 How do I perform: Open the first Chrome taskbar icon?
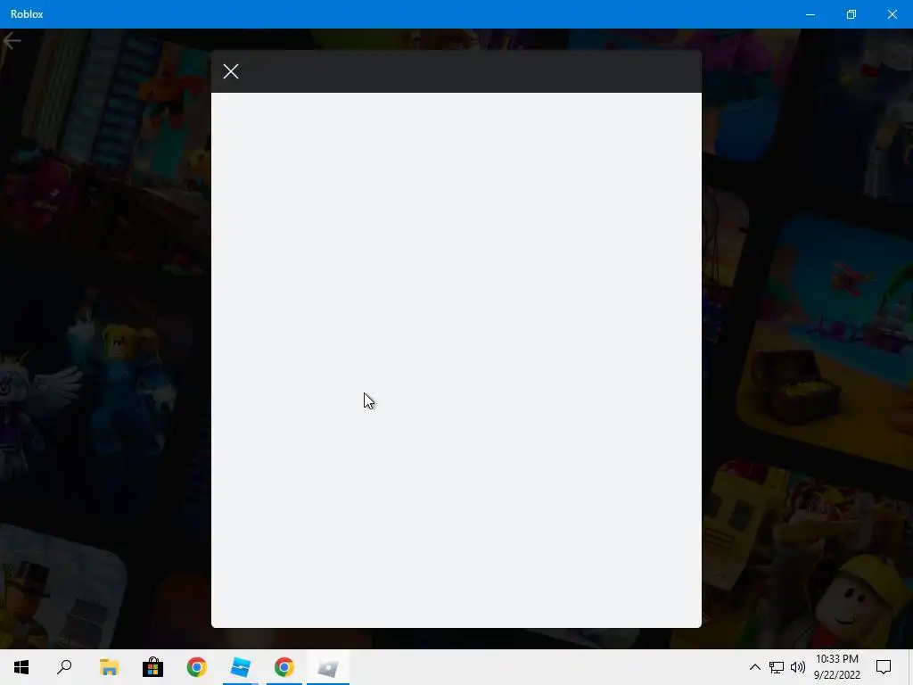pyautogui.click(x=197, y=667)
